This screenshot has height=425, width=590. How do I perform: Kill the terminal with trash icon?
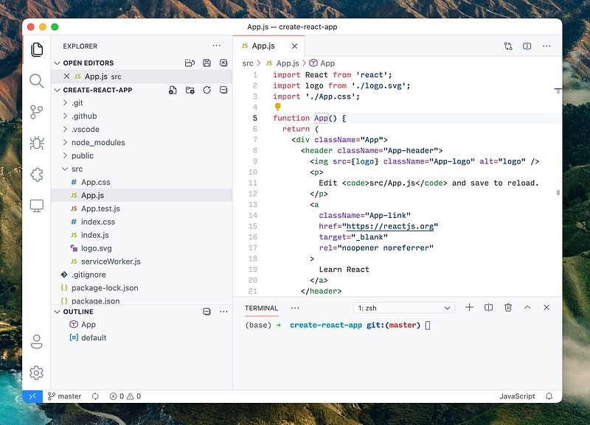pyautogui.click(x=508, y=307)
